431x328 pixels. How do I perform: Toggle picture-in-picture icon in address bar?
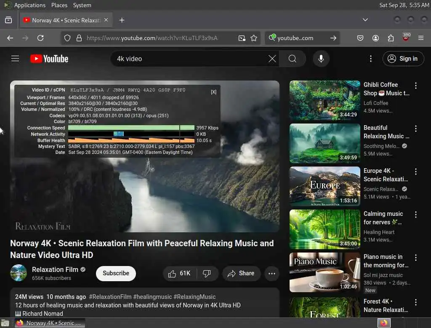[242, 38]
